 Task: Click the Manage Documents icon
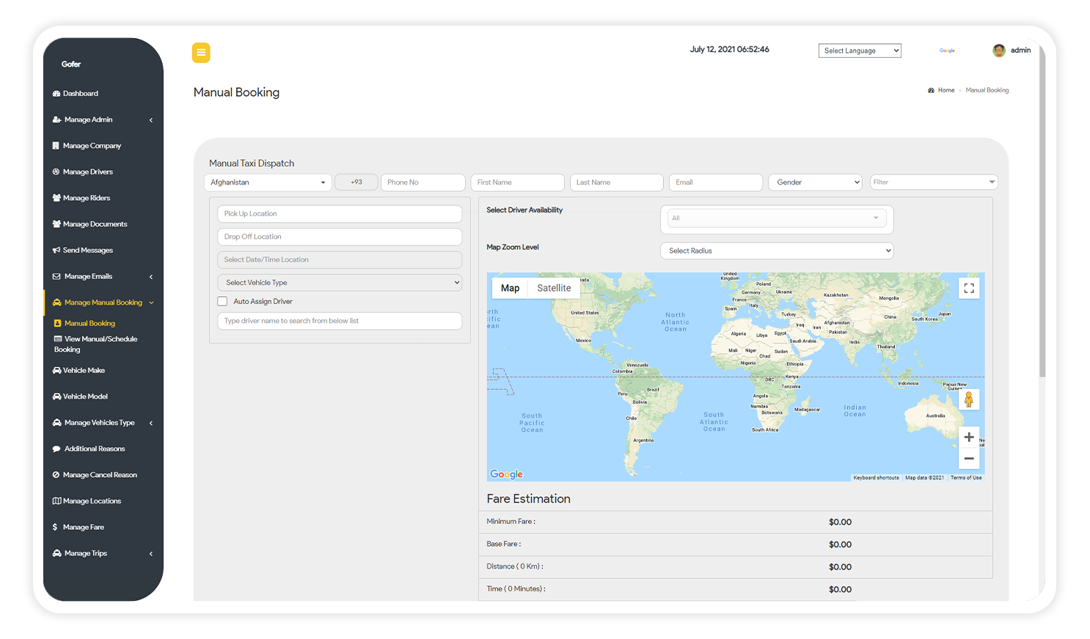point(56,224)
